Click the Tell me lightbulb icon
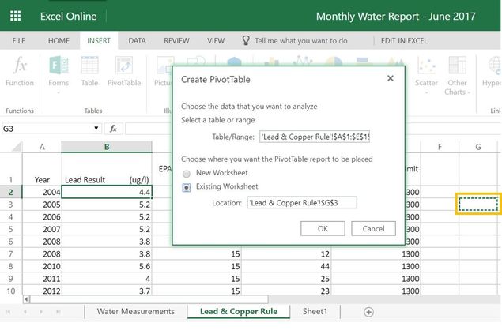 coord(246,40)
